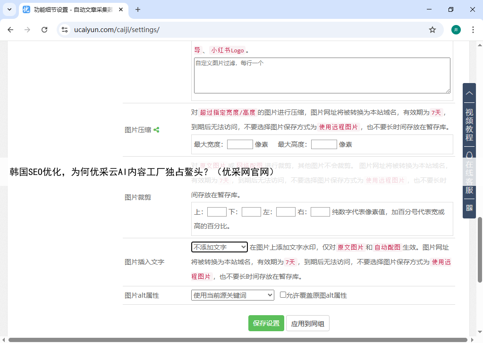The height and width of the screenshot is (343, 483).
Task: Enable 允许覆盖原图alt属性 checkbox
Action: [x=283, y=295]
